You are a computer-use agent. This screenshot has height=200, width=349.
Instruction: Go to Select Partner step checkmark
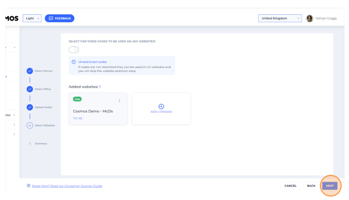30,71
